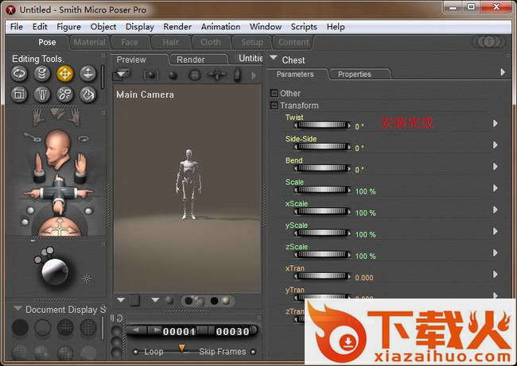Open the Figure menu
Image resolution: width=517 pixels, height=366 pixels.
pos(68,27)
